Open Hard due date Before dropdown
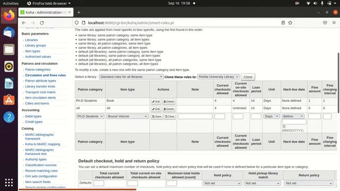340x191 pixels. [x=293, y=116]
